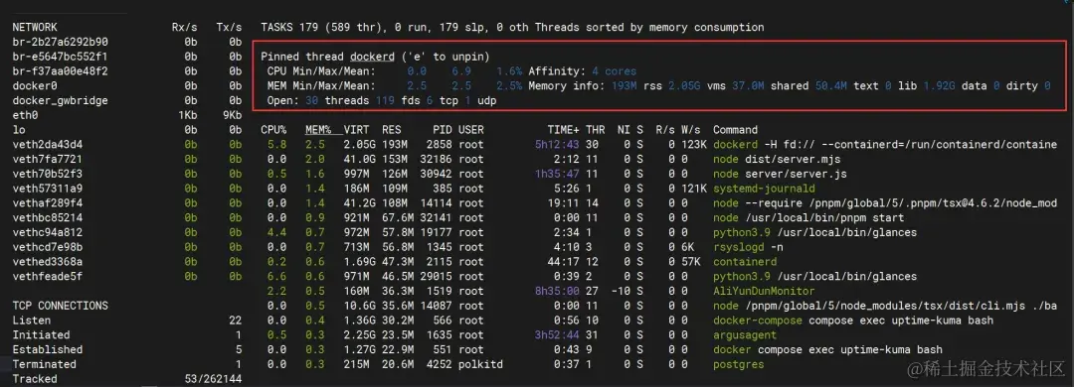
Task: Click the 8h35:00 time value
Action: coord(557,292)
